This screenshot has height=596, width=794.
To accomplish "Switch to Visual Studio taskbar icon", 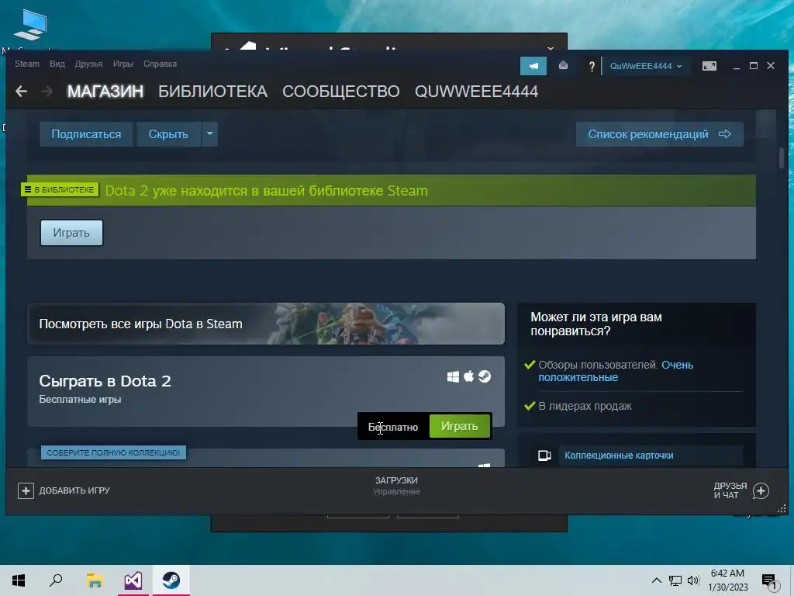I will (133, 580).
